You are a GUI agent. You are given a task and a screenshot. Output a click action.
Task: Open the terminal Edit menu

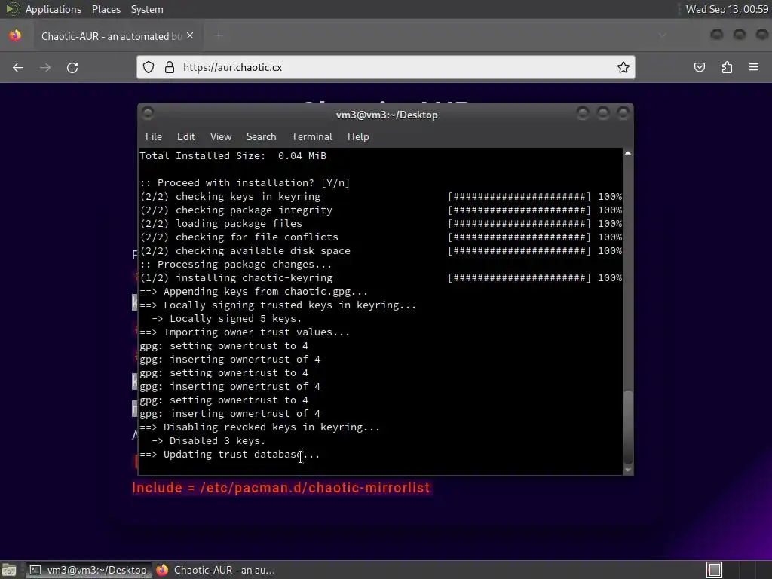pos(185,137)
